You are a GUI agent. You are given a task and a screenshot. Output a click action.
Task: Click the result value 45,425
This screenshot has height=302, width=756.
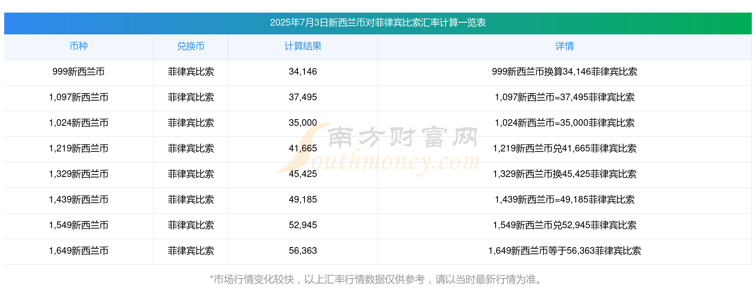[303, 174]
